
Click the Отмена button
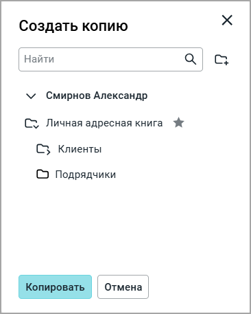(123, 287)
